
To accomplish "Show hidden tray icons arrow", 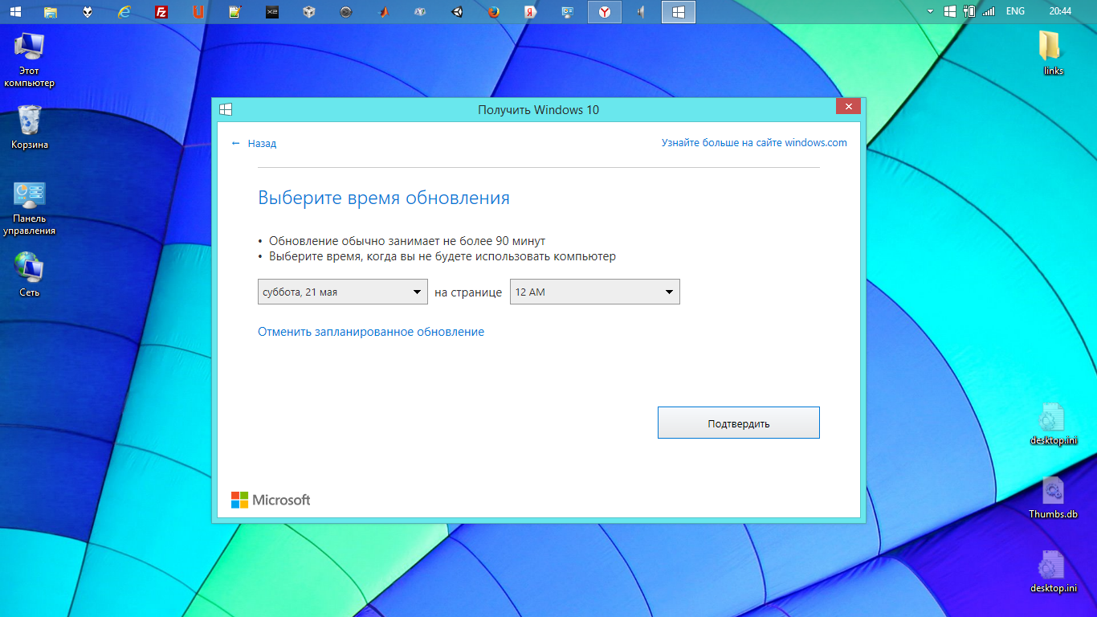I will pyautogui.click(x=930, y=11).
